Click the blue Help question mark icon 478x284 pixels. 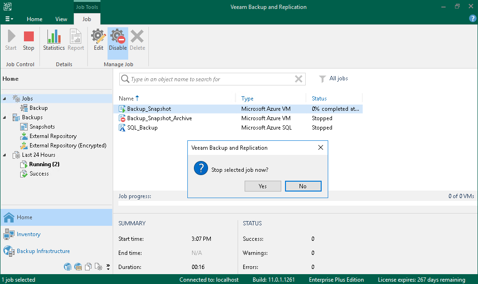coord(472,19)
